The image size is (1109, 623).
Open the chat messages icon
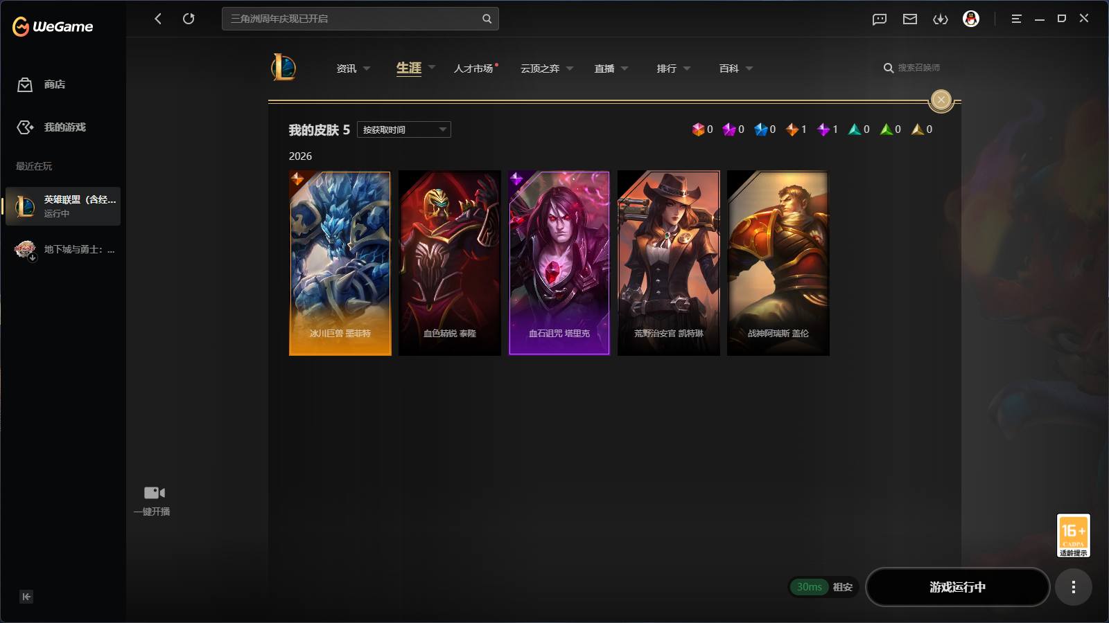pos(880,19)
